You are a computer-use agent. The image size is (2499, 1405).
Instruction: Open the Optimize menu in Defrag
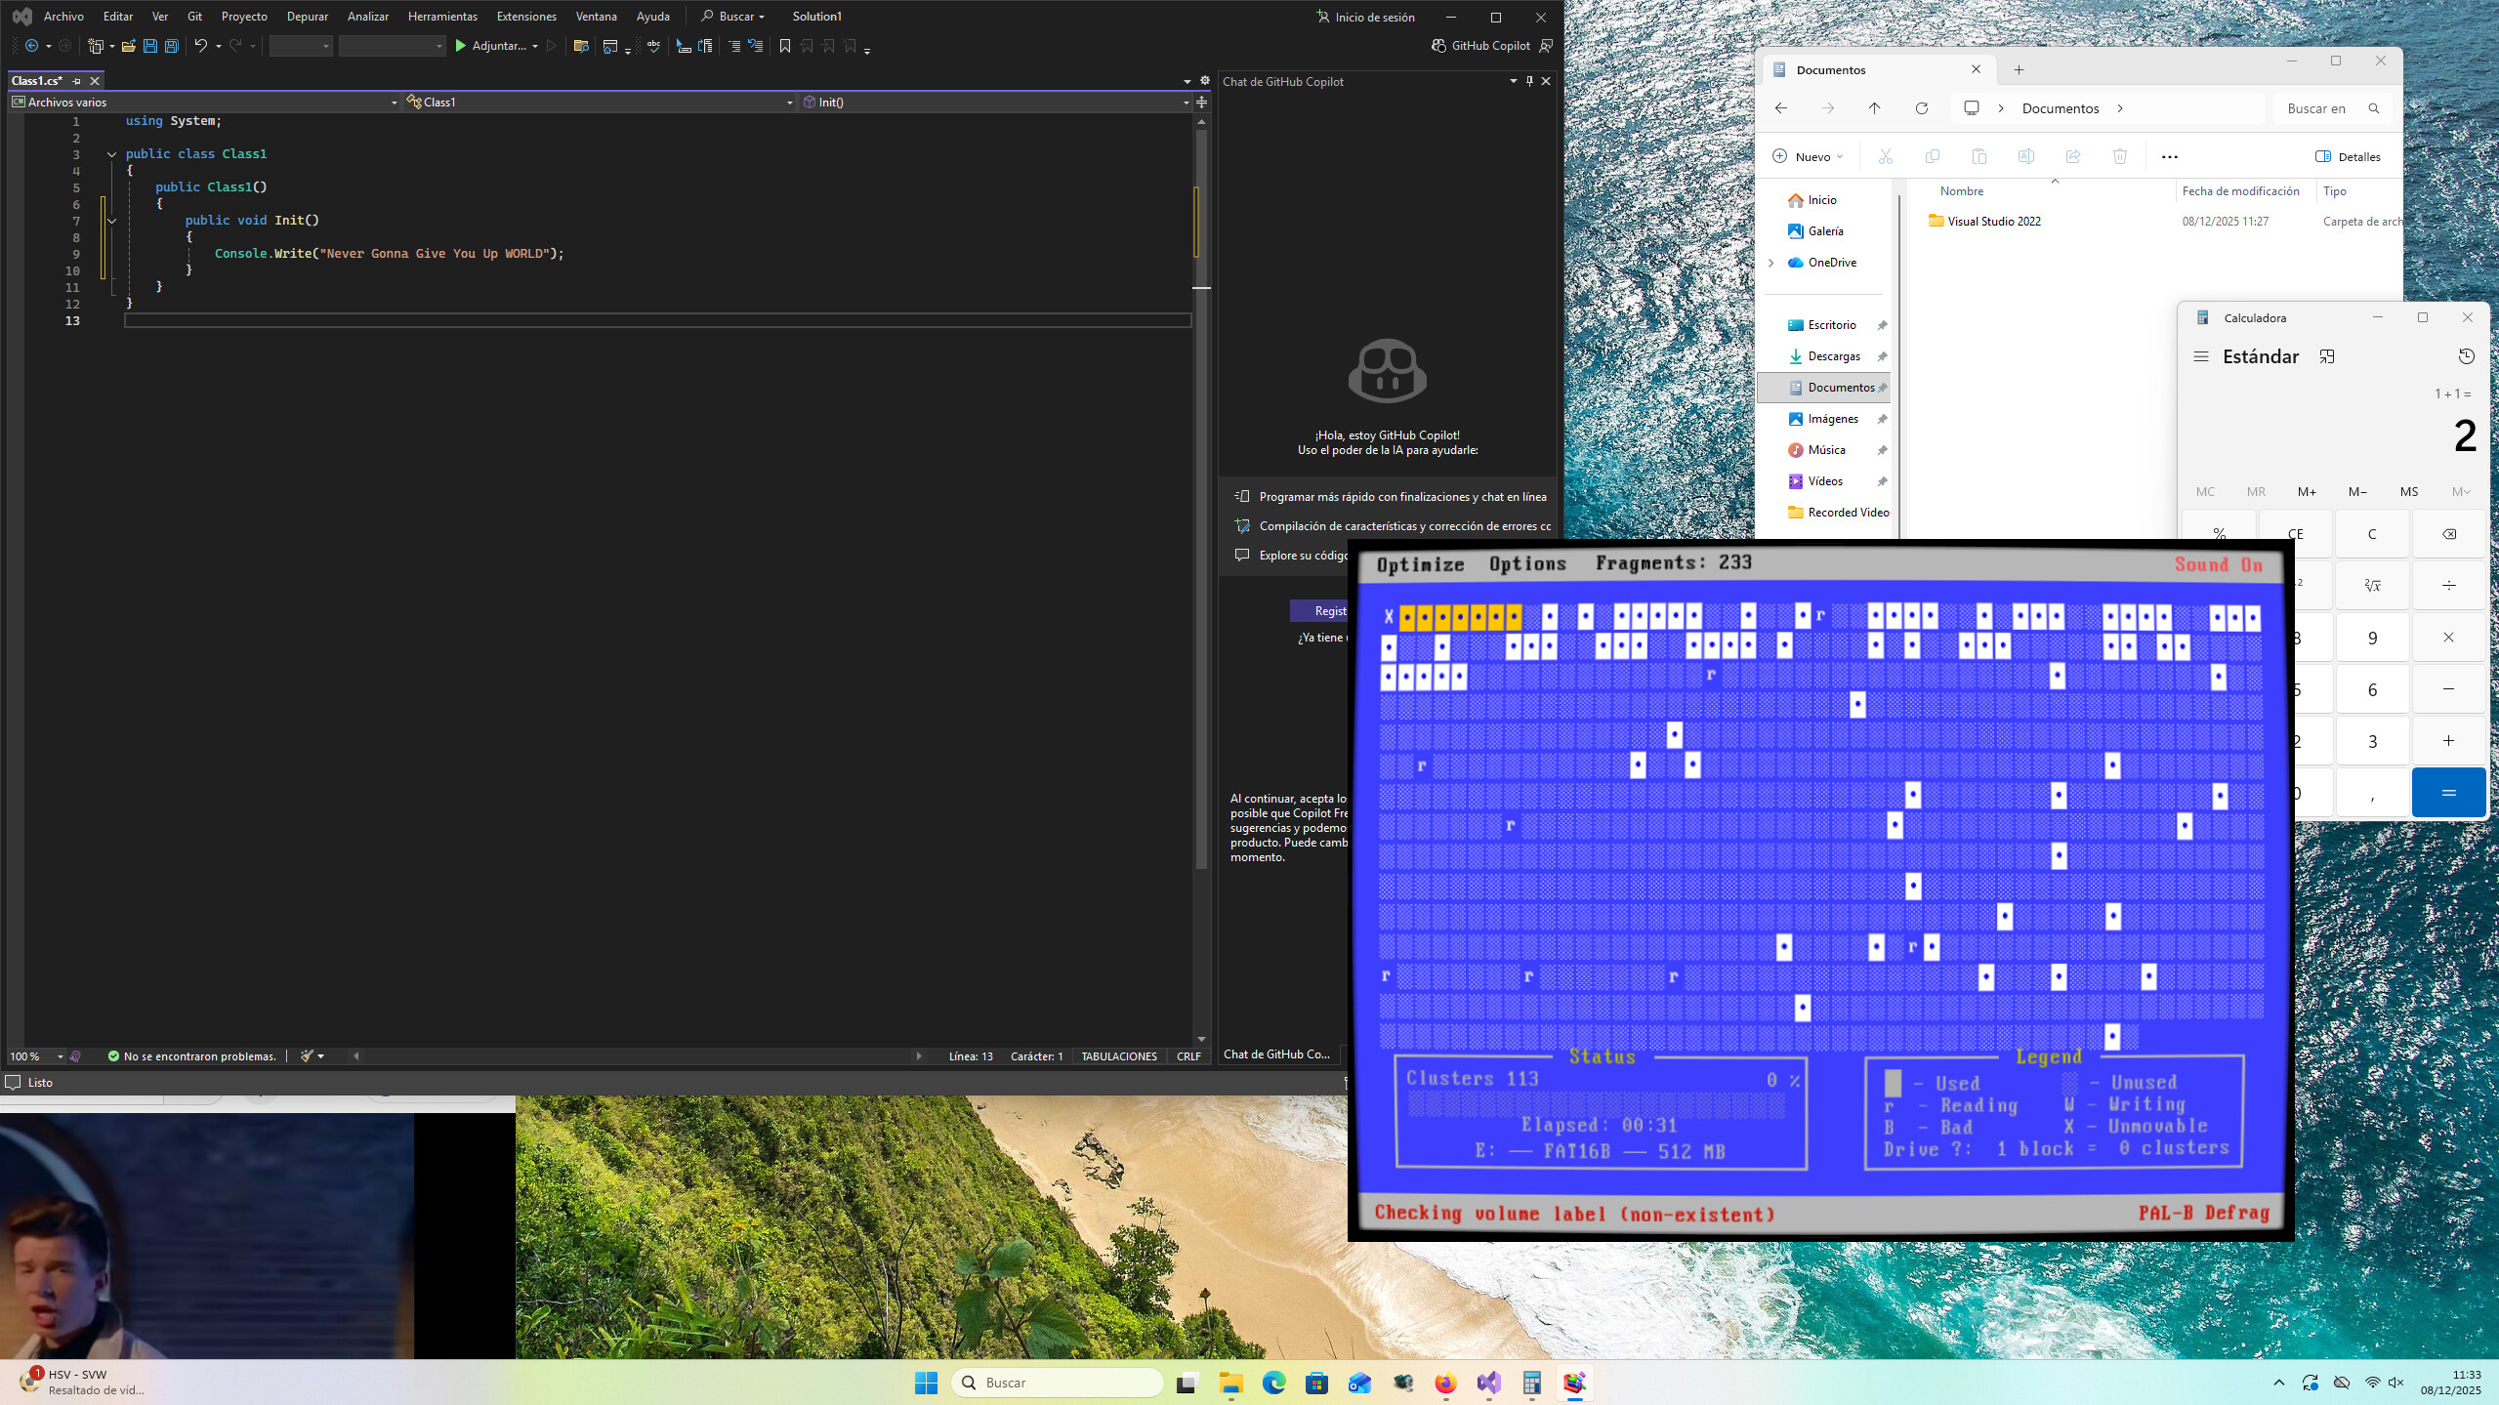(x=1418, y=564)
